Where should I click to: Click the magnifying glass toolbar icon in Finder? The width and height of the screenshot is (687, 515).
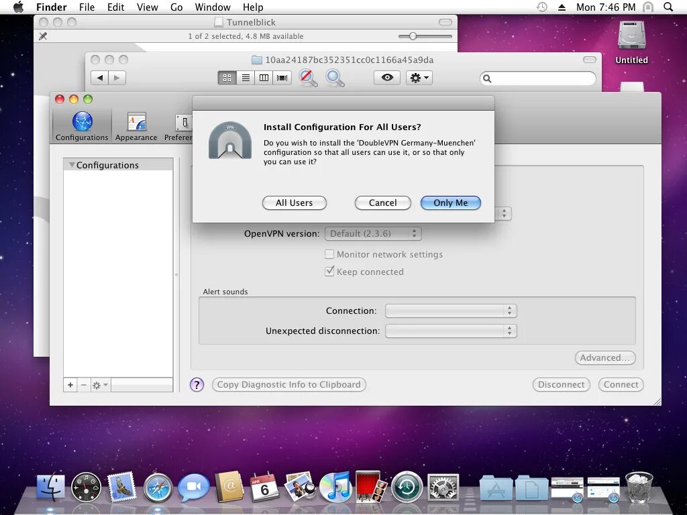(x=335, y=78)
